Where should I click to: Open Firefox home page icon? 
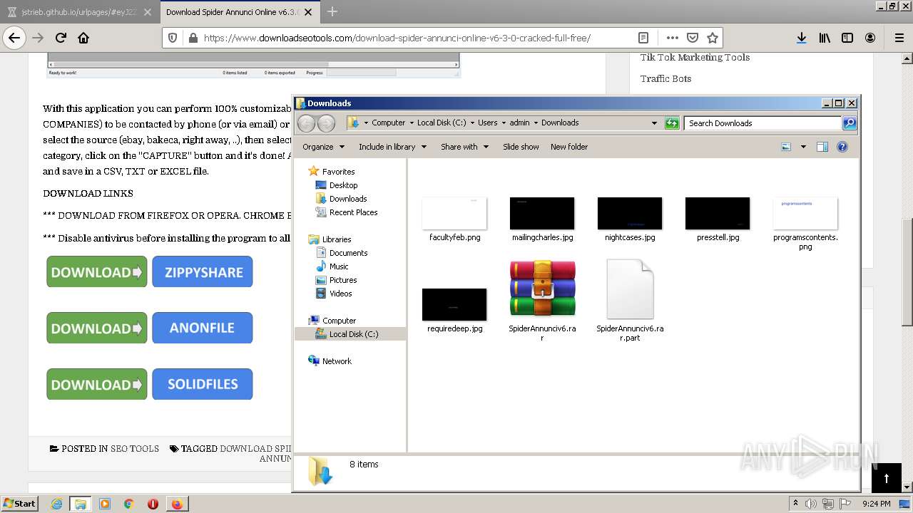[83, 38]
